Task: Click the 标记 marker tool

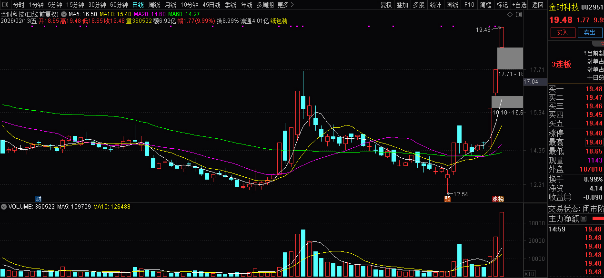Action: pyautogui.click(x=501, y=5)
